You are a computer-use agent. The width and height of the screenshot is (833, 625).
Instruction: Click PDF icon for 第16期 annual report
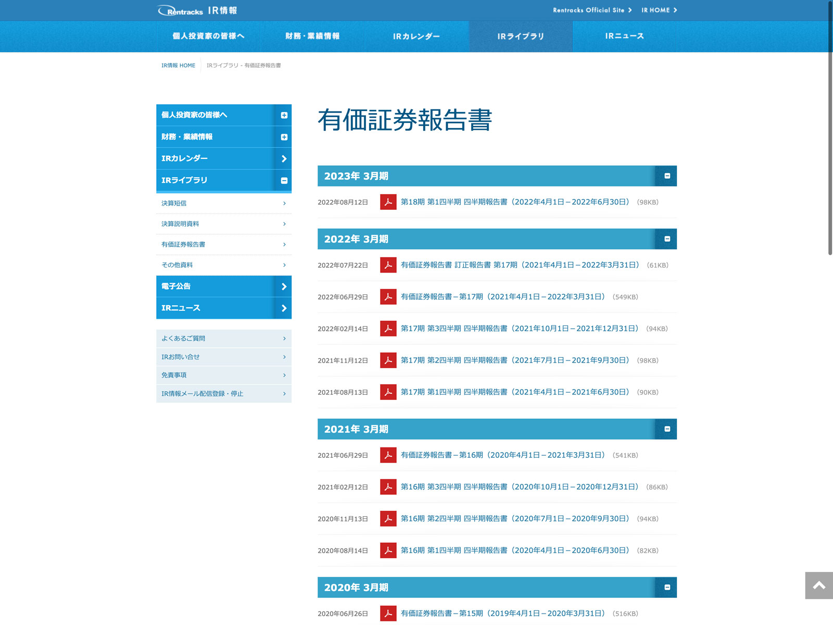point(388,455)
